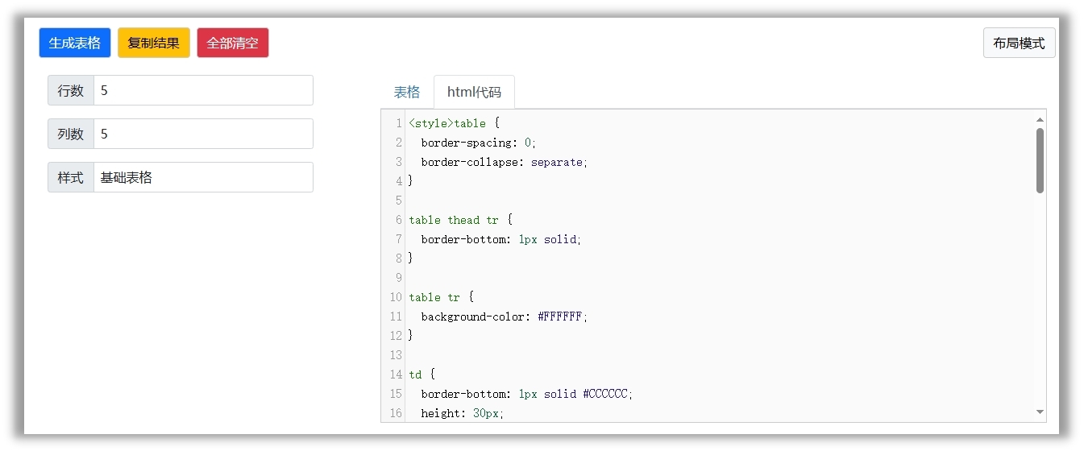Focus the 列数 input field
This screenshot has width=1084, height=451.
pyautogui.click(x=203, y=134)
